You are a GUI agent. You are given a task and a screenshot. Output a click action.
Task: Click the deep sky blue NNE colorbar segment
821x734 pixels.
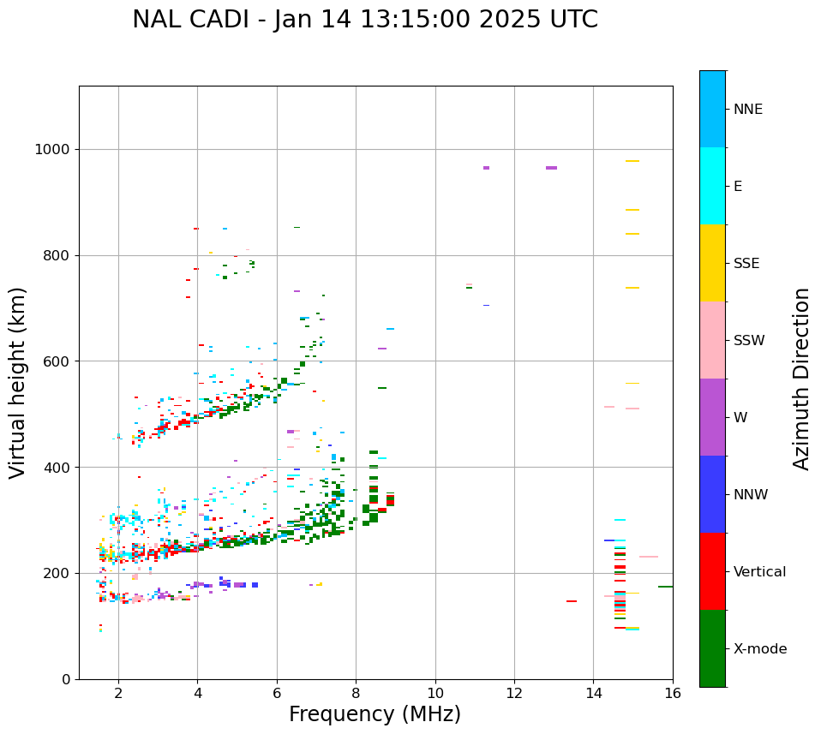(x=712, y=109)
